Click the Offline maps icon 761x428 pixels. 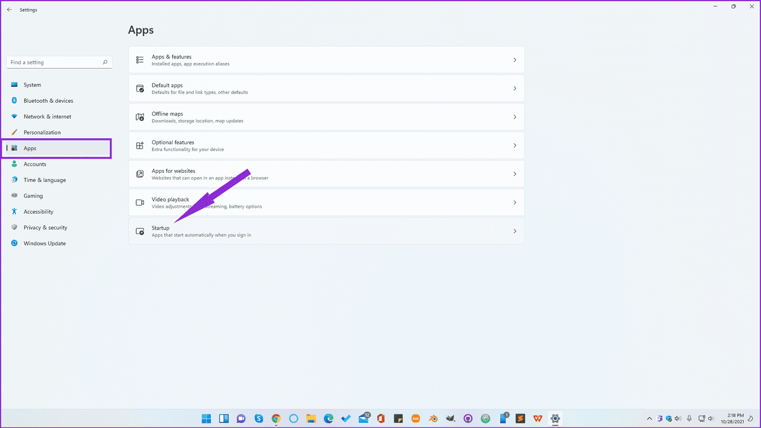click(x=140, y=117)
